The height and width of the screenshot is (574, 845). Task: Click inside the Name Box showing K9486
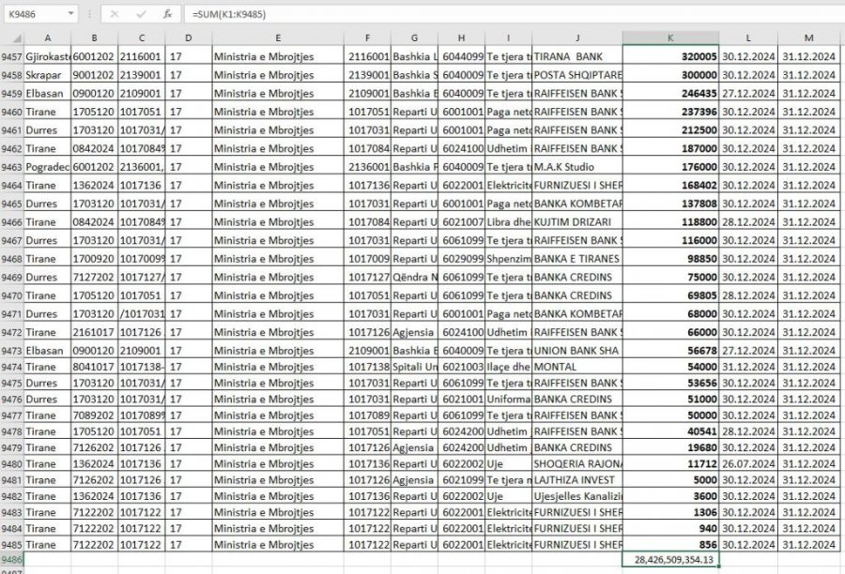pos(33,14)
